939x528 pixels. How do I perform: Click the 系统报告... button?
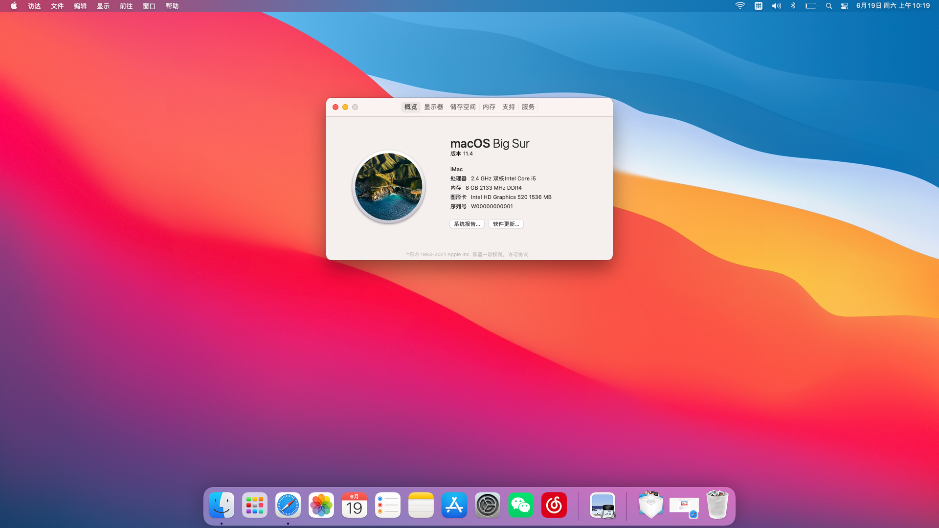[467, 224]
